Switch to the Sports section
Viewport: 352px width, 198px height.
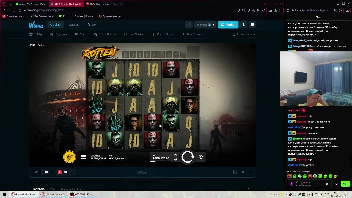pos(74,25)
